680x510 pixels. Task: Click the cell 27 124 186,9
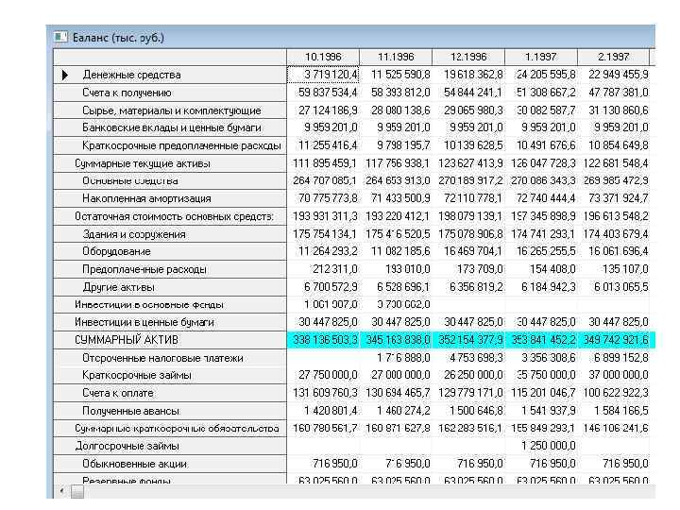[323, 110]
